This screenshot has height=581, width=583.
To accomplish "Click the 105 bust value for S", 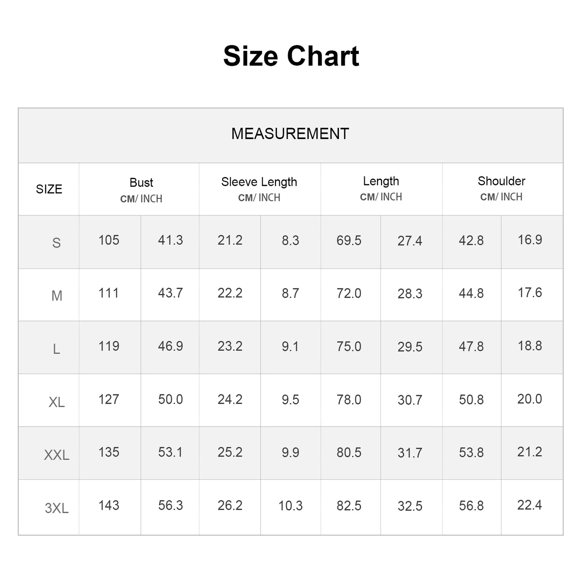I will tap(109, 240).
